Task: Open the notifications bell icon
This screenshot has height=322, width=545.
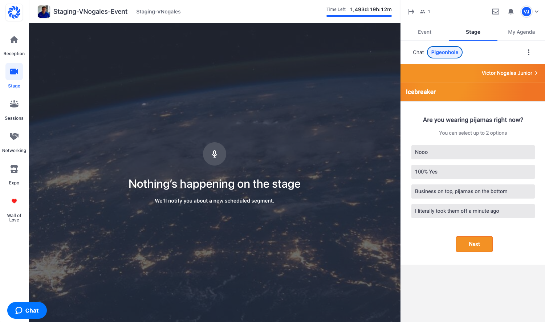Action: click(x=511, y=12)
